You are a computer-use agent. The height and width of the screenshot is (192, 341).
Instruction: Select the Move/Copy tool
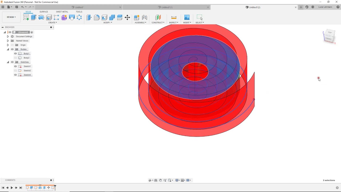tap(127, 18)
